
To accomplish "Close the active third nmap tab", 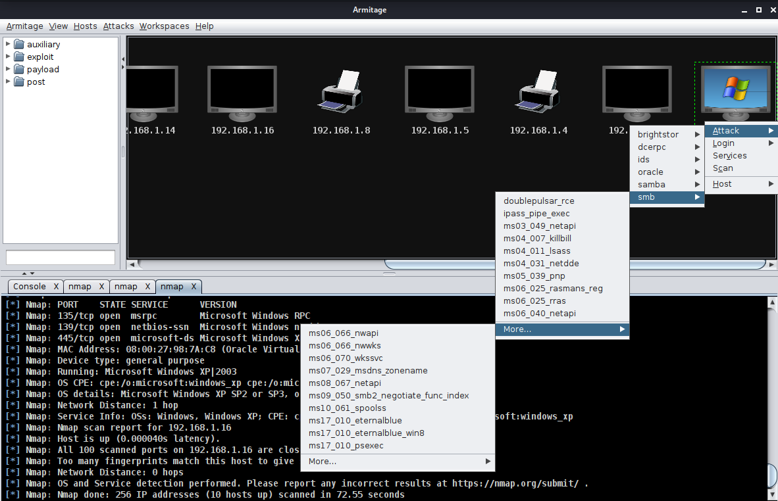I will [x=194, y=287].
